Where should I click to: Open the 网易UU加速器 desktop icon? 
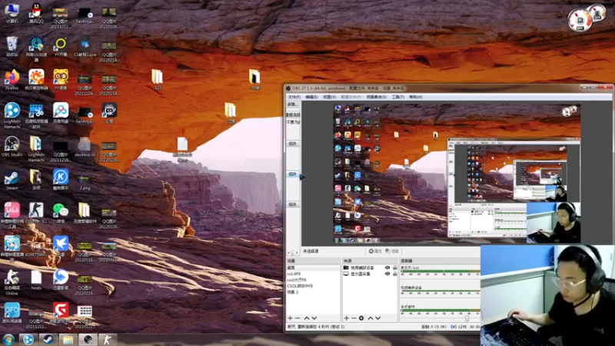coord(36,49)
